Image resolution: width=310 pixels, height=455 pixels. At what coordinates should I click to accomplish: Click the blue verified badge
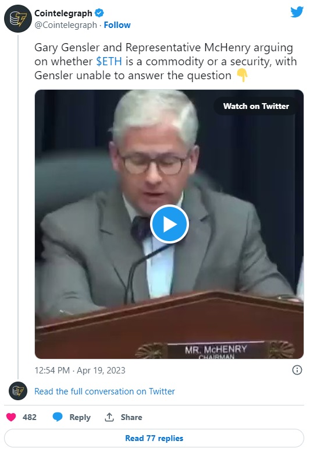pyautogui.click(x=99, y=13)
